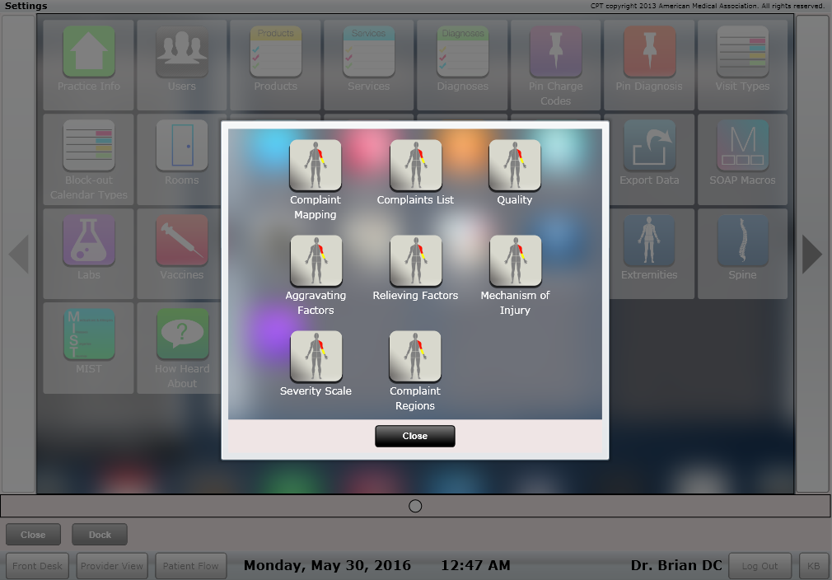Switch to Provider View

(x=111, y=566)
